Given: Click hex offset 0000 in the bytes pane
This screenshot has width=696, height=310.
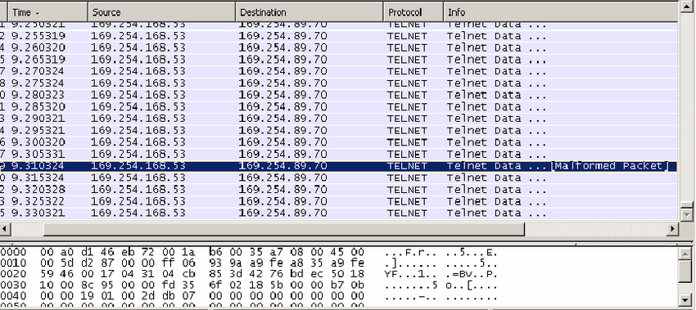Looking at the screenshot, I should tap(13, 253).
